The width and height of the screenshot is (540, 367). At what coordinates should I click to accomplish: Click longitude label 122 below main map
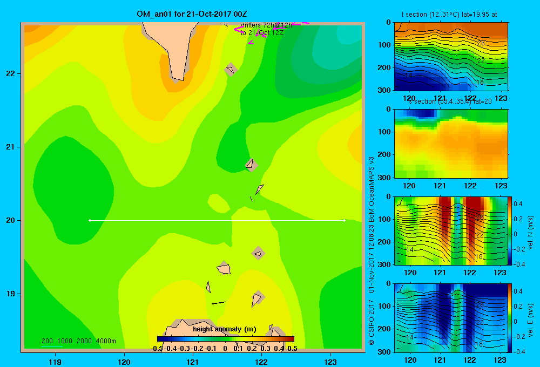click(261, 362)
